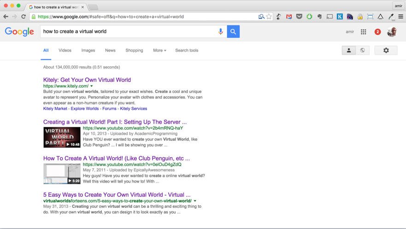Open the Evernote elephant extension

click(x=319, y=17)
